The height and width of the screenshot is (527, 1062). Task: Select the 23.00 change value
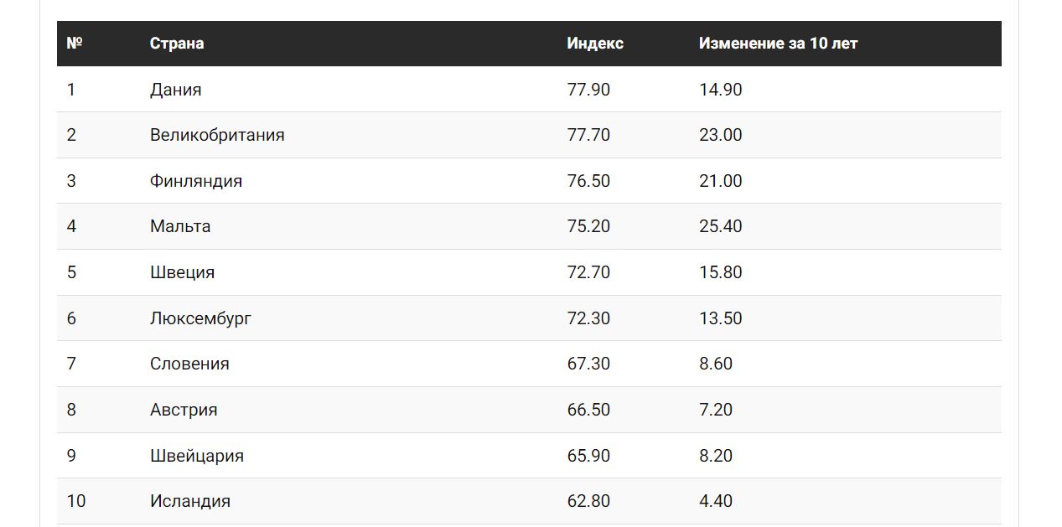click(x=720, y=135)
